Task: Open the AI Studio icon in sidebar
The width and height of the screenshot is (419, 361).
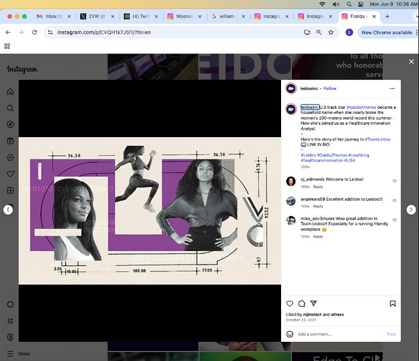Action: click(x=10, y=321)
